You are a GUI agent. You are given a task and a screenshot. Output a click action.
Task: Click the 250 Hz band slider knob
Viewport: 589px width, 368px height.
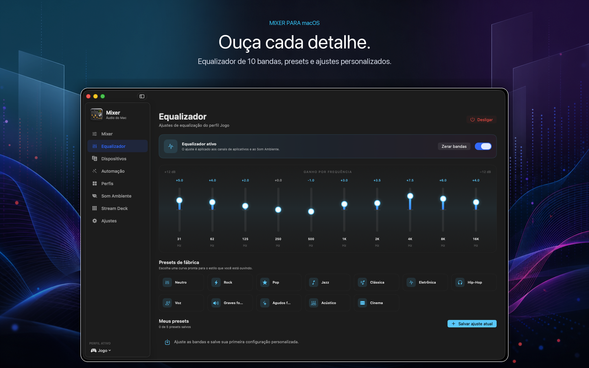[278, 210]
